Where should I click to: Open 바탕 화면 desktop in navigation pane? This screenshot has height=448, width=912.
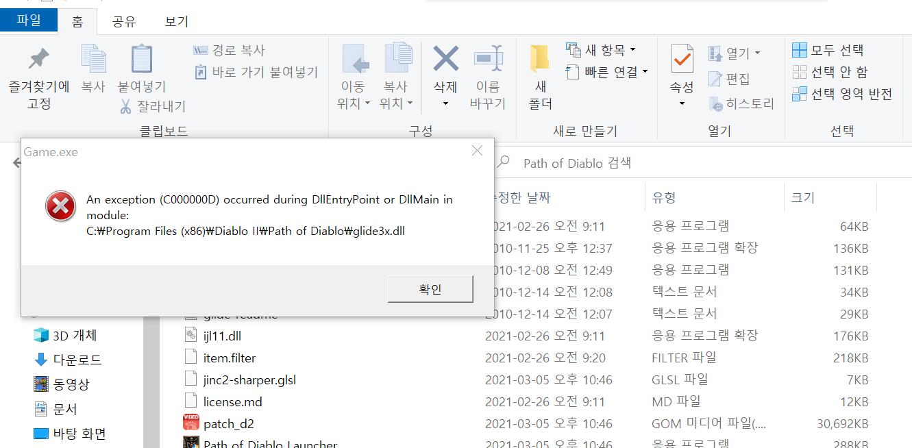(x=70, y=434)
